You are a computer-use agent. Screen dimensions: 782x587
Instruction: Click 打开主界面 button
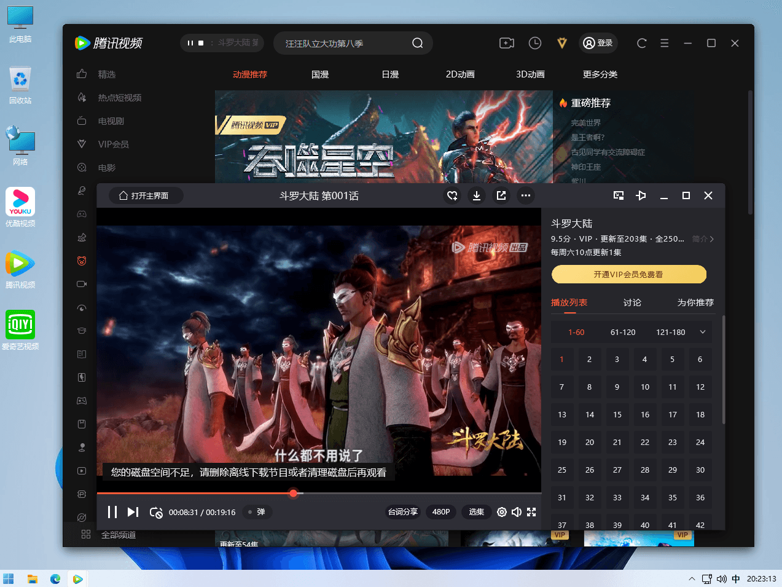click(x=146, y=195)
